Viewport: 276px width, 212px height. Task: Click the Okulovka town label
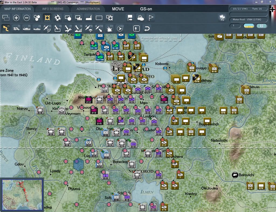[209, 188]
